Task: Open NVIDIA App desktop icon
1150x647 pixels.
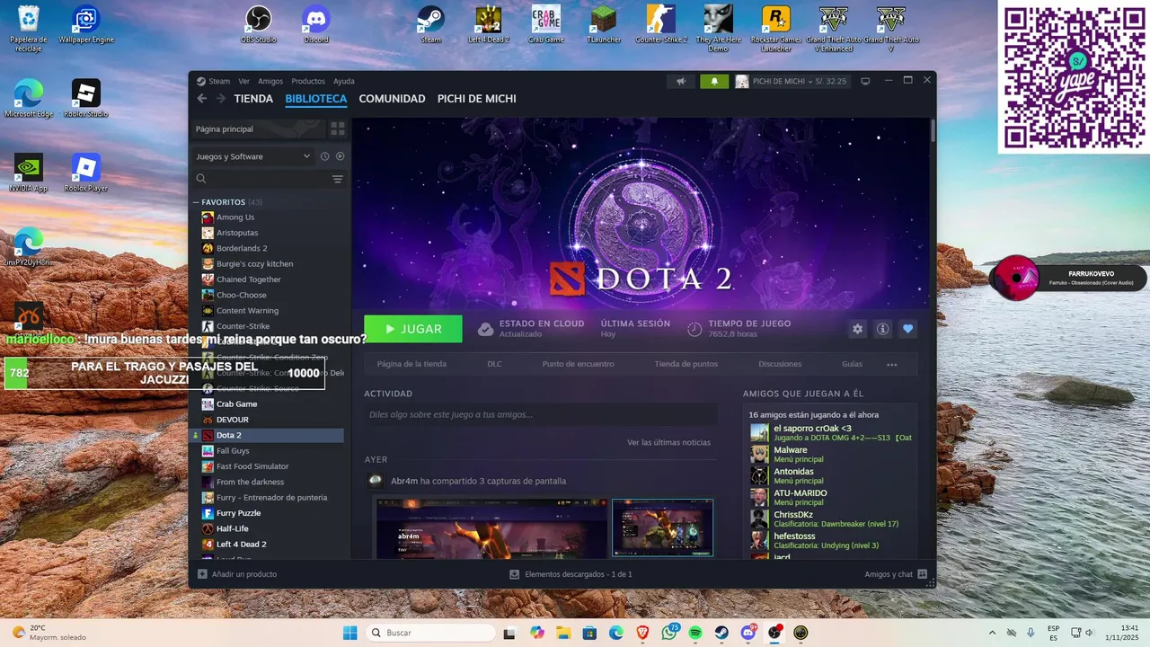Action: [x=29, y=173]
